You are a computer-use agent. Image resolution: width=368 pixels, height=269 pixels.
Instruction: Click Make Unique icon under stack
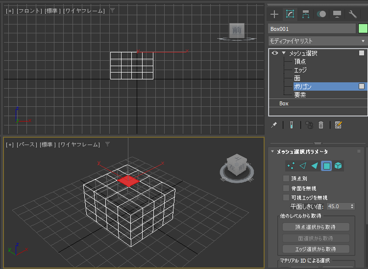pos(309,125)
